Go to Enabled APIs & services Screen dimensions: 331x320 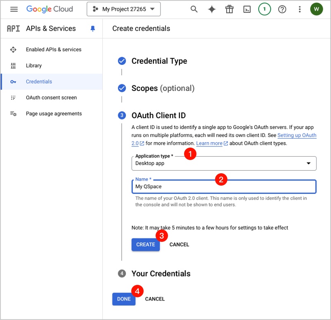(x=53, y=50)
